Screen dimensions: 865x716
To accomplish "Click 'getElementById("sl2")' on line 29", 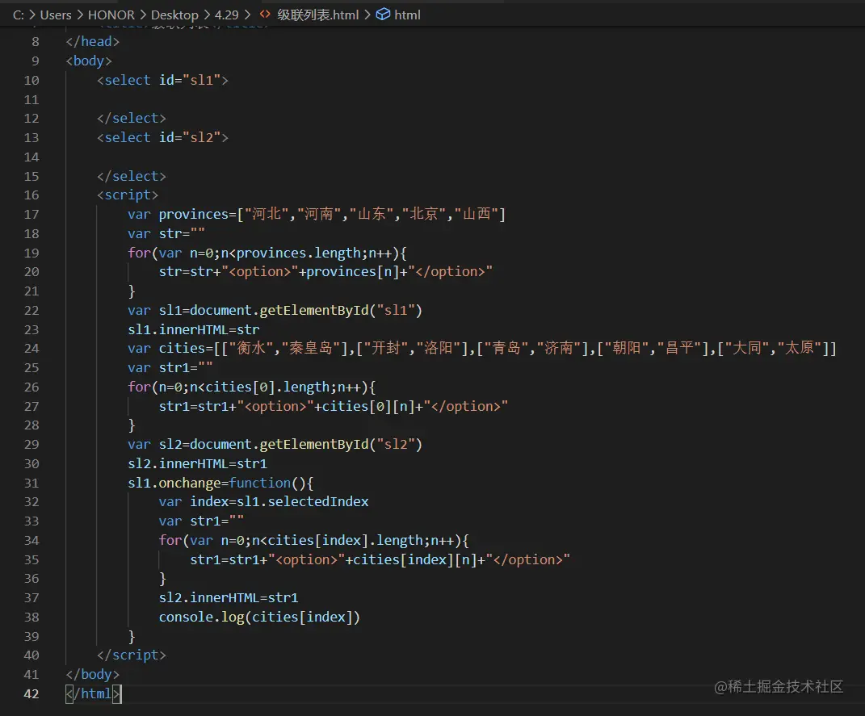I will 341,445.
